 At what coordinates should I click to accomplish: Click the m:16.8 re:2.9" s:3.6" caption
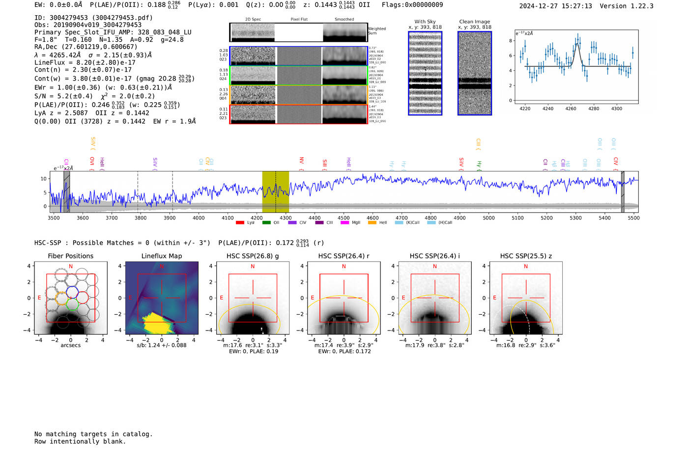tap(526, 345)
